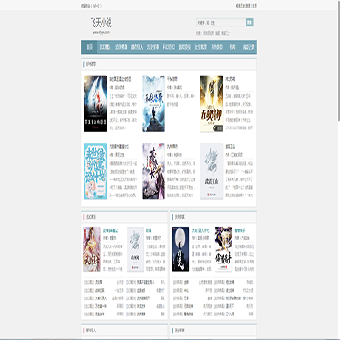This screenshot has width=340, height=340.
Task: Open the light-blue cartoon girl book cover
Action: coord(95,171)
